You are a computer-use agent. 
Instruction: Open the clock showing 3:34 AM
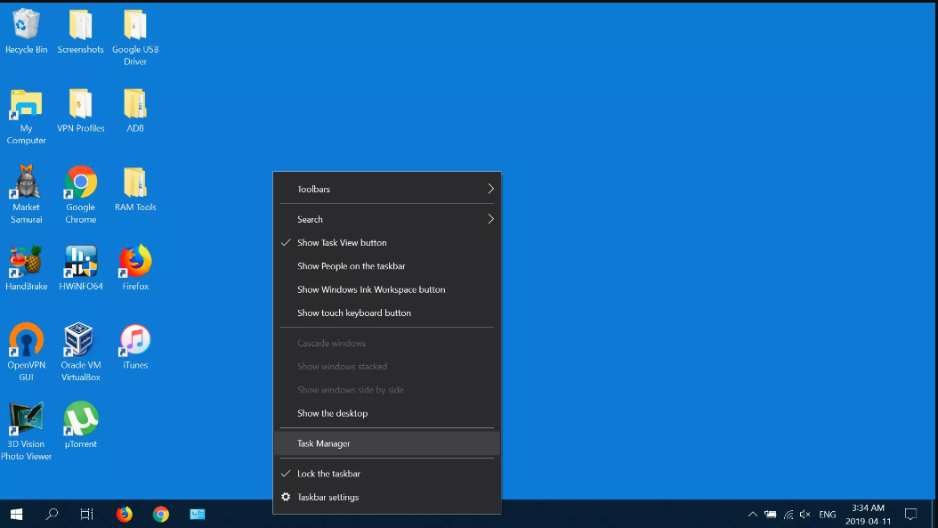(868, 515)
